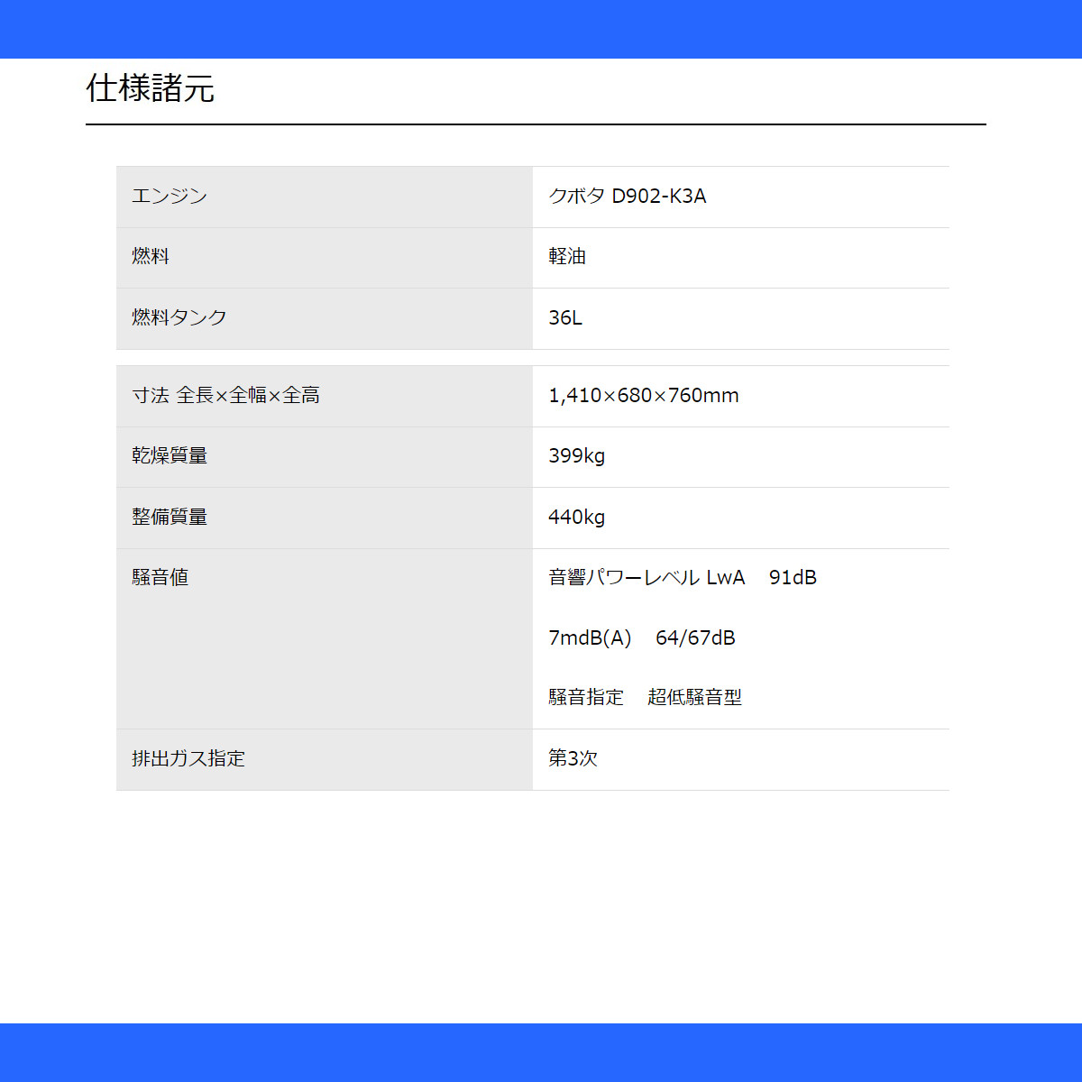Click the 1,410×680×760mm dimensions value
Viewport: 1082px width, 1082px height.
644,395
